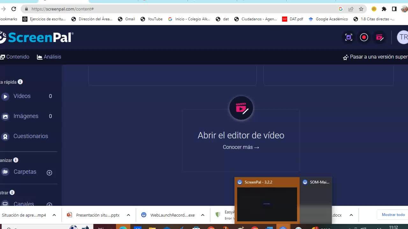
Task: Open the Google Académico bookmark
Action: (328, 19)
